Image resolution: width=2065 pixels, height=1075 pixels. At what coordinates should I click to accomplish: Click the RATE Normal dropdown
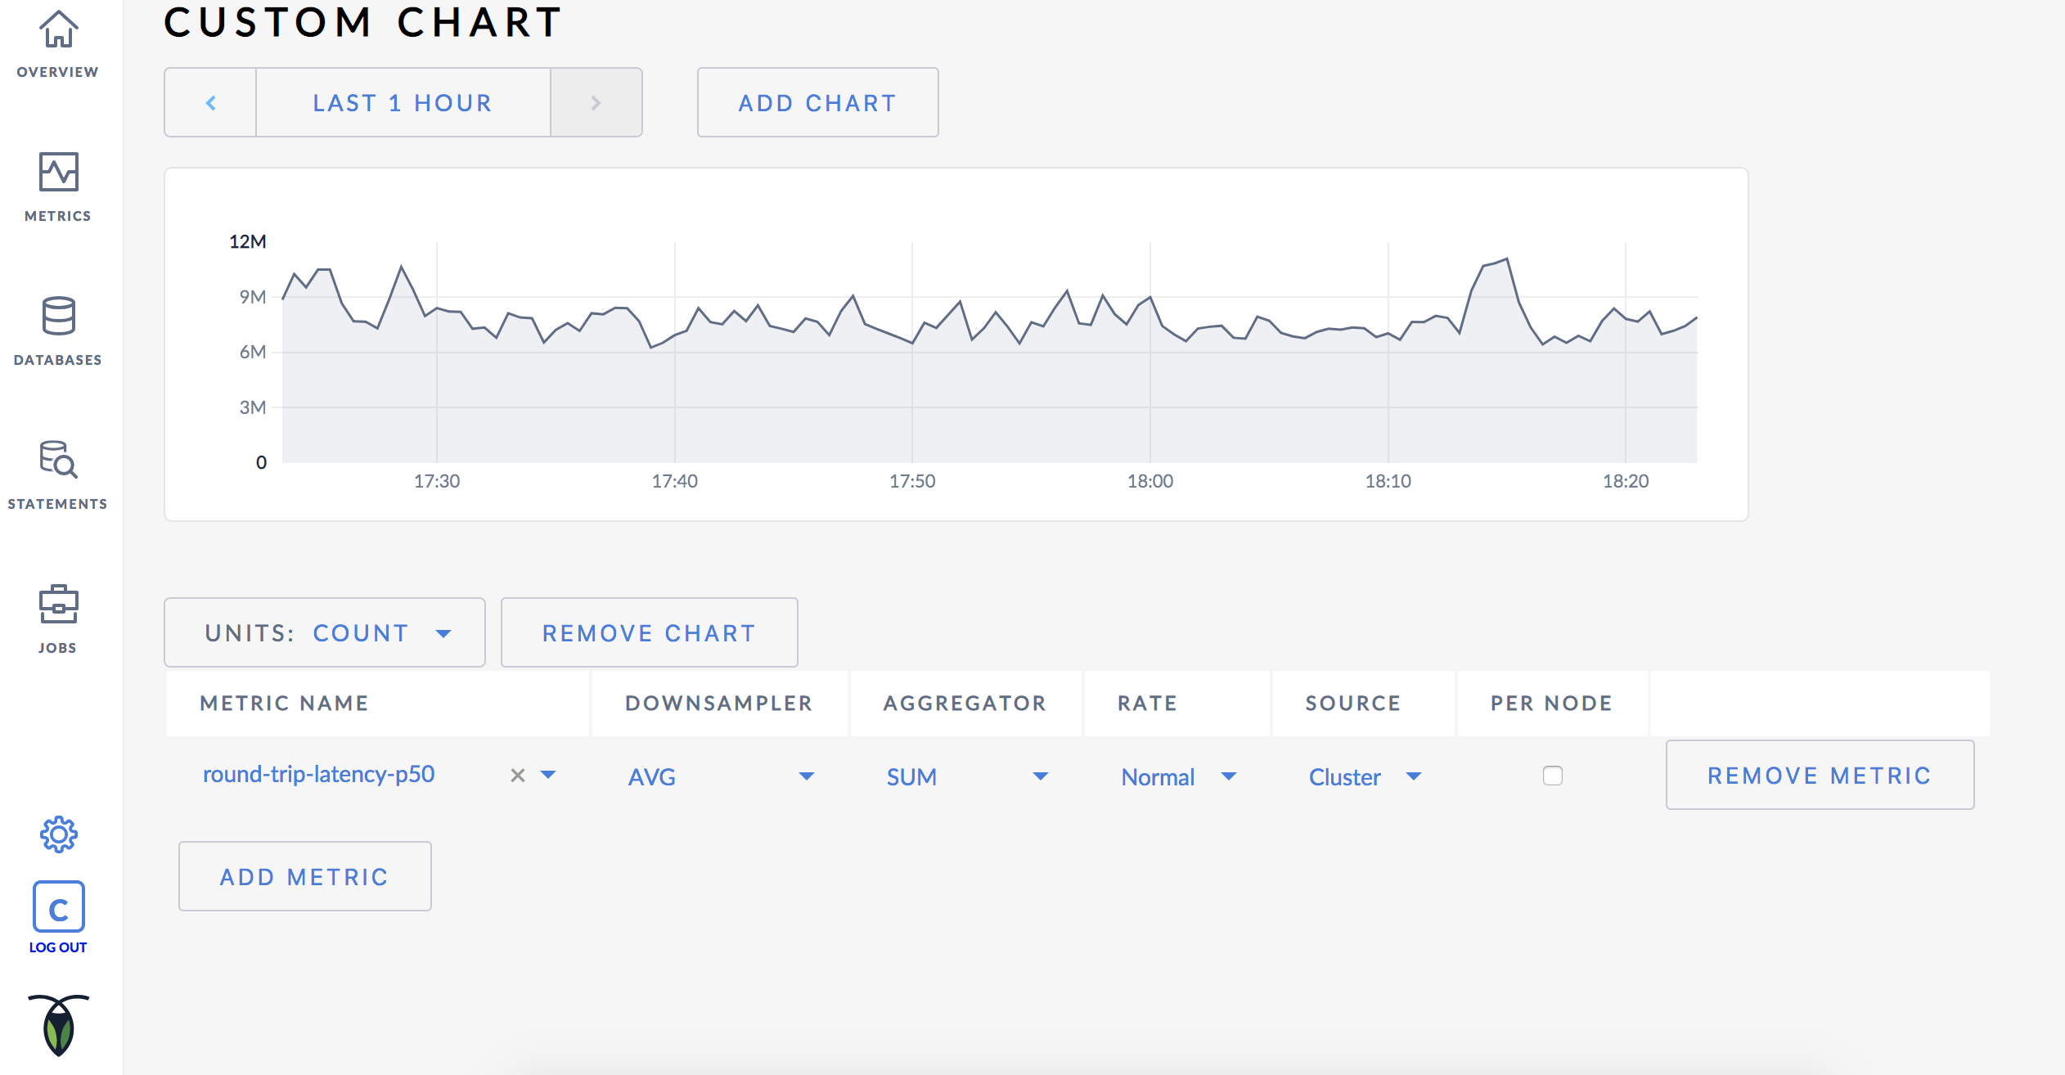tap(1179, 776)
